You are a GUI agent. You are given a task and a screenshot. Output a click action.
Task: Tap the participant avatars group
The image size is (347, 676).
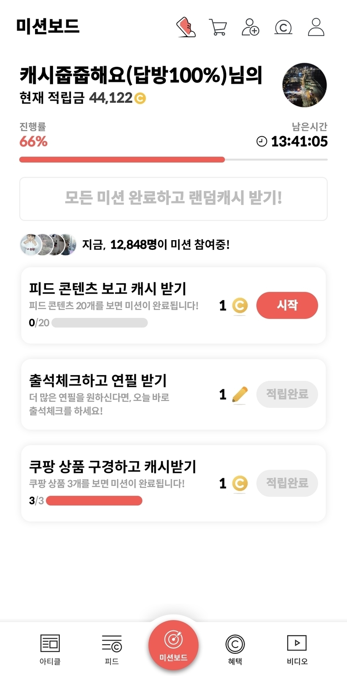(48, 244)
